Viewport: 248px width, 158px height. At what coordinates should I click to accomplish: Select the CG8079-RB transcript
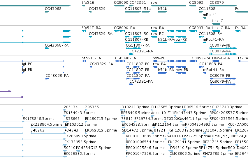coord(220,45)
